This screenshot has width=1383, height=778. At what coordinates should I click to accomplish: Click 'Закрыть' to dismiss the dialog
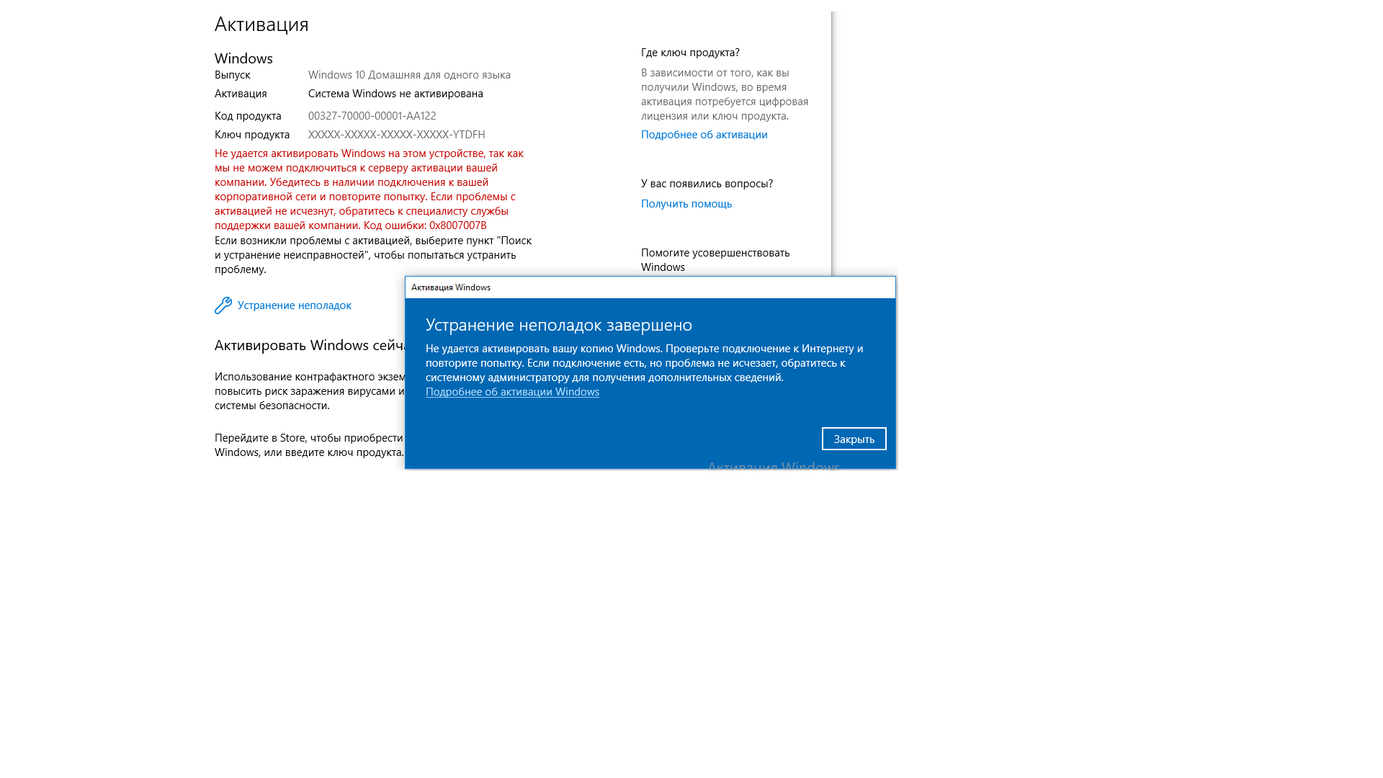point(853,438)
